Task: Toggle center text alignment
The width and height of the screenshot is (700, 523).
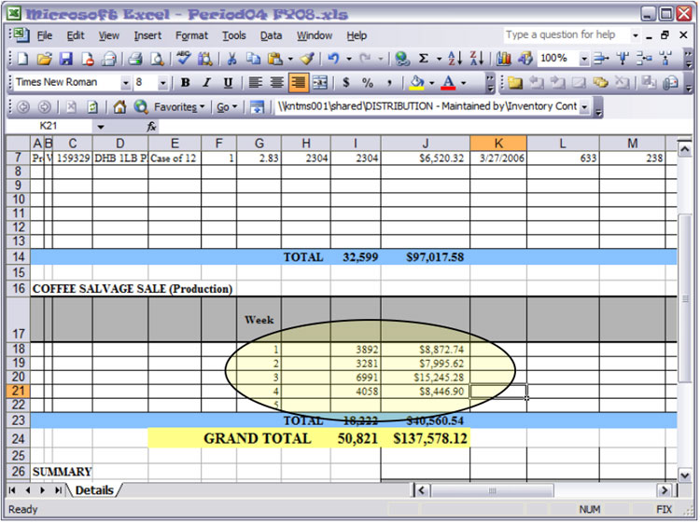Action: pyautogui.click(x=277, y=82)
